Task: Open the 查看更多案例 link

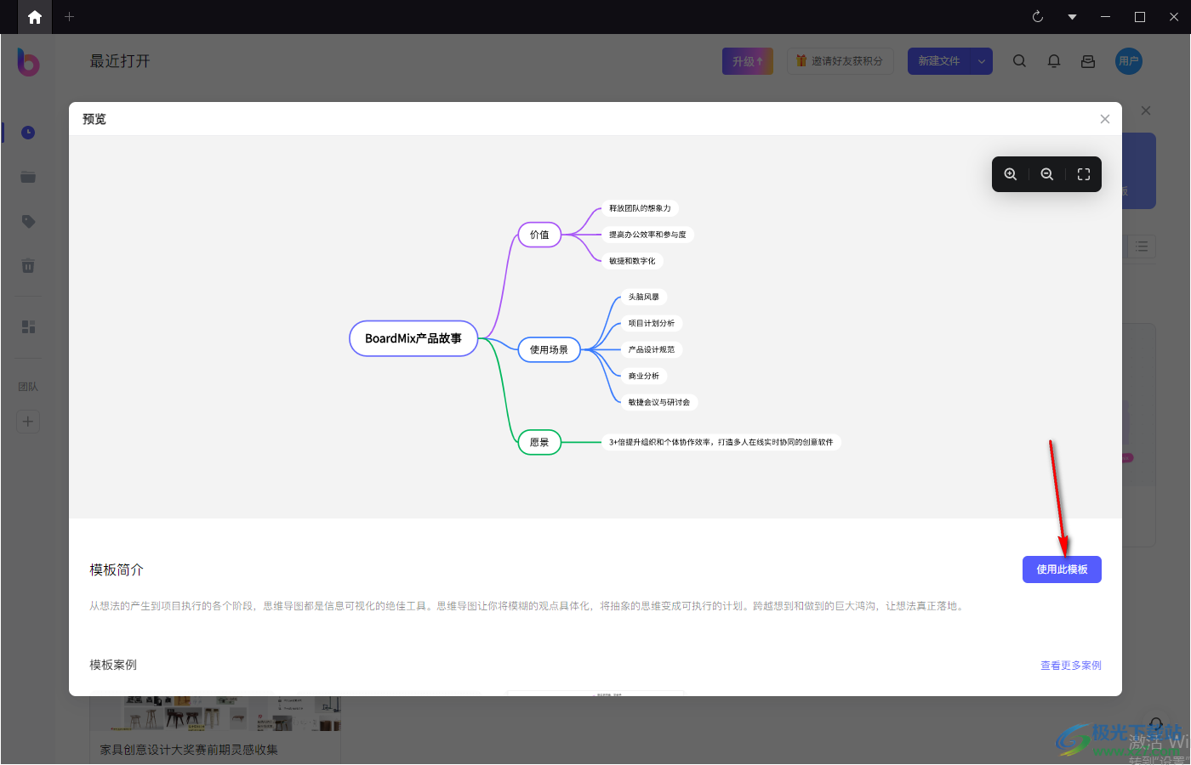Action: 1071,666
